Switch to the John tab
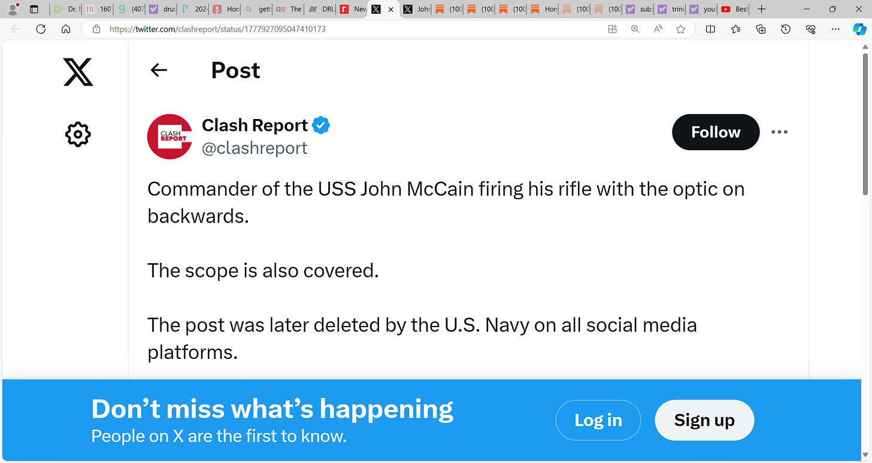872x463 pixels. click(x=416, y=9)
